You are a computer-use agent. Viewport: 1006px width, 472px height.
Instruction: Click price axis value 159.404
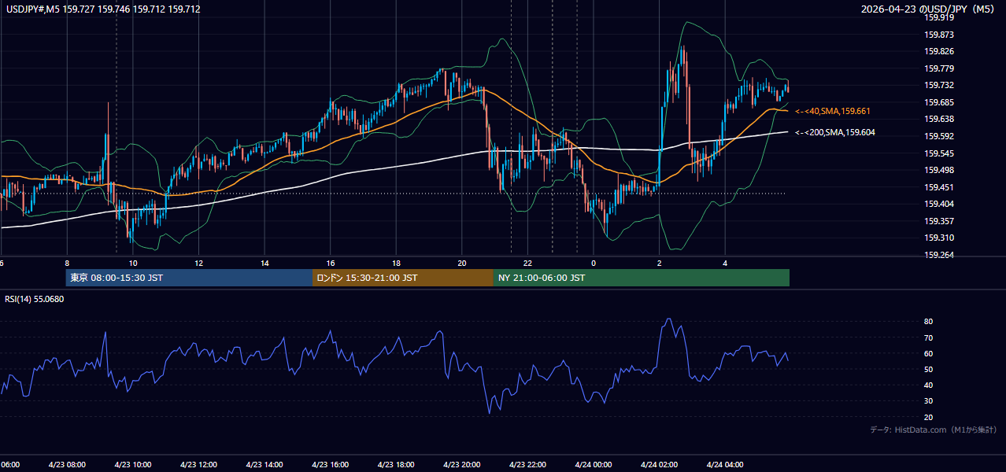(939, 205)
